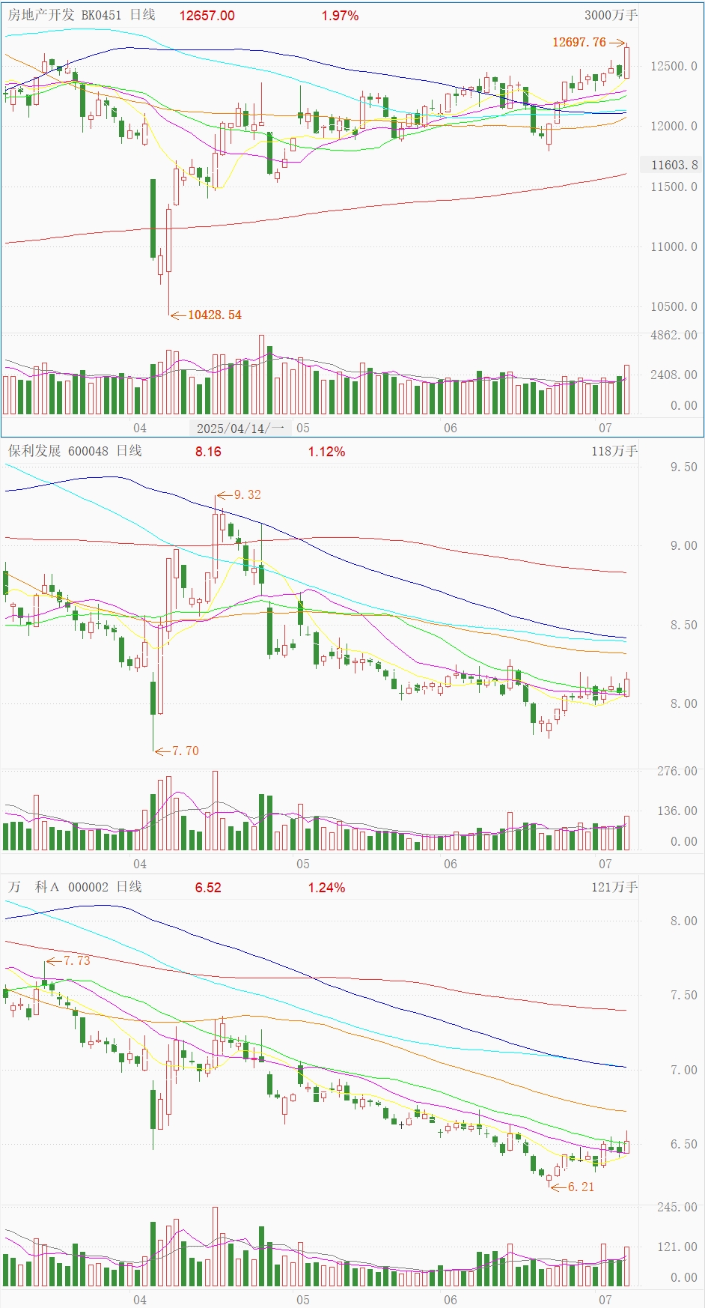Click the 万科A price 6.52
Screen dimensions: 705x1308
point(208,888)
